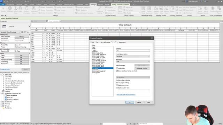
Task: Select DOOR_NOTES in Fields list
Action: tap(96, 73)
